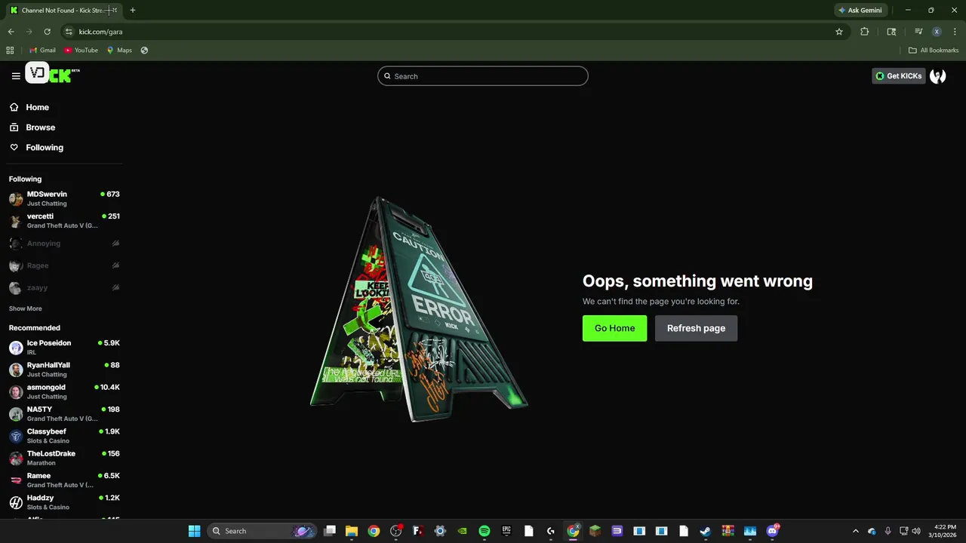Open RyanHallYall's avatar
This screenshot has width=966, height=543.
tap(16, 370)
